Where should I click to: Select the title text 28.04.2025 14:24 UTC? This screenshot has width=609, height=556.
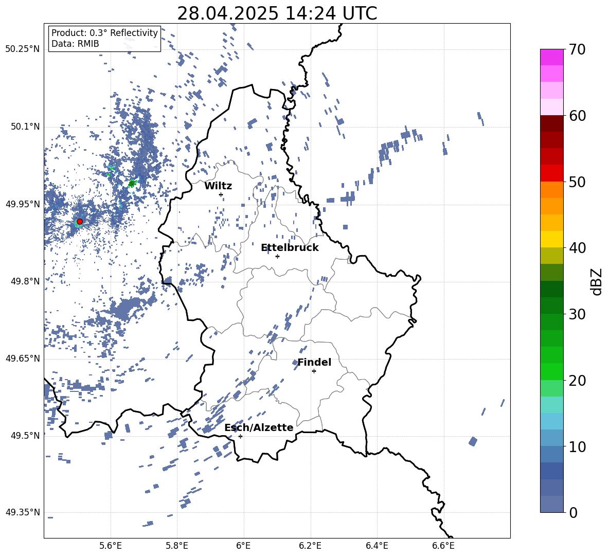(277, 13)
